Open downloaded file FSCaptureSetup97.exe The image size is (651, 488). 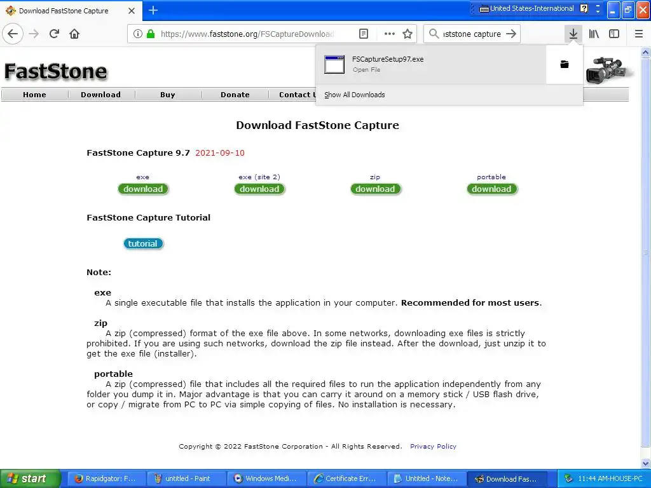click(x=431, y=64)
